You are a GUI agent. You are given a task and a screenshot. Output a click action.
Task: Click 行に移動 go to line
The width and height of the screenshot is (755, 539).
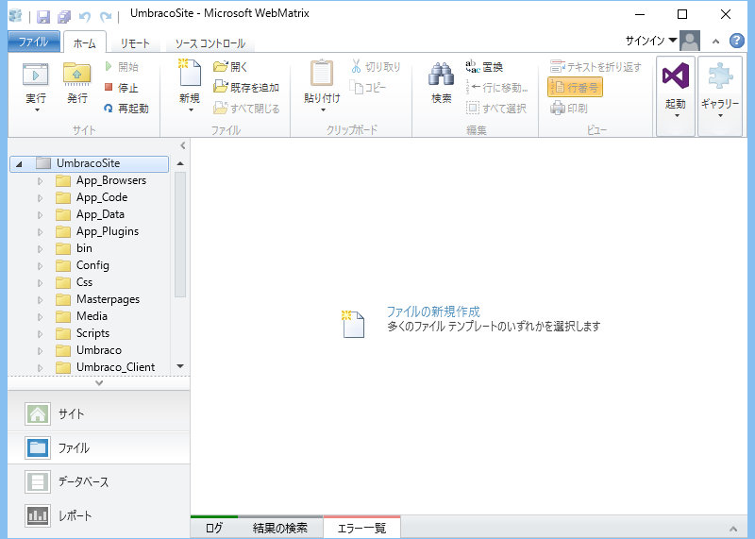pyautogui.click(x=497, y=88)
